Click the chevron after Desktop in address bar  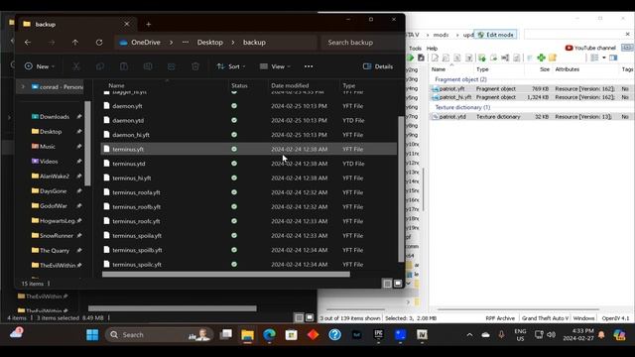point(233,42)
